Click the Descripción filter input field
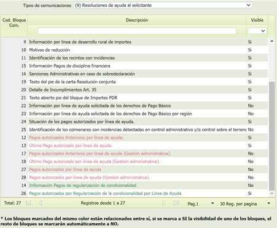 point(137,31)
